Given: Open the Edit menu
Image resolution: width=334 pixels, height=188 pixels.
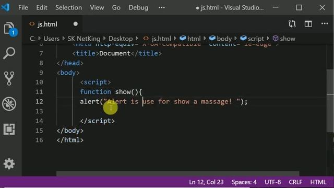Looking at the screenshot, I should pos(42,7).
